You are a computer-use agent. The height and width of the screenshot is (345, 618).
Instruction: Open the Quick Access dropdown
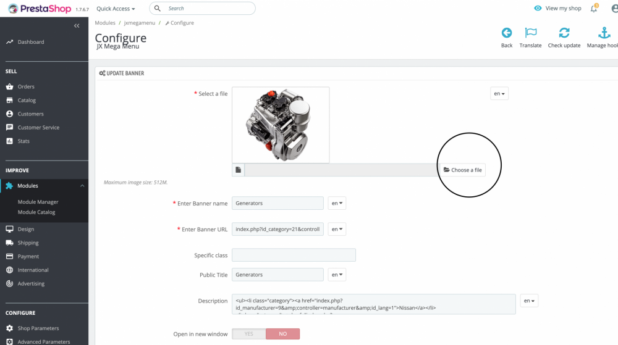116,9
